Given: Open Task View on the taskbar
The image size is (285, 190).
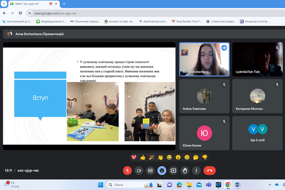Looking at the screenshot, I should pos(160,185).
